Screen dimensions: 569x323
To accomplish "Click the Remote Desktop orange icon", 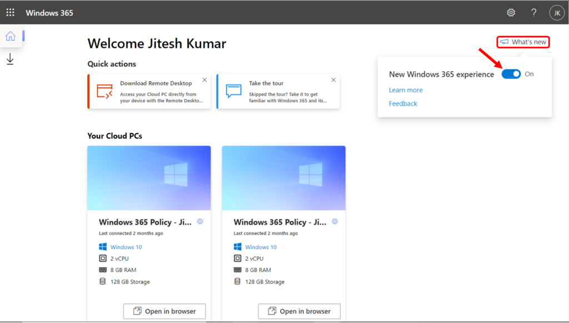I will pos(104,92).
